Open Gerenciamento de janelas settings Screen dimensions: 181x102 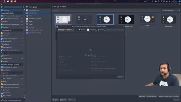12,19
